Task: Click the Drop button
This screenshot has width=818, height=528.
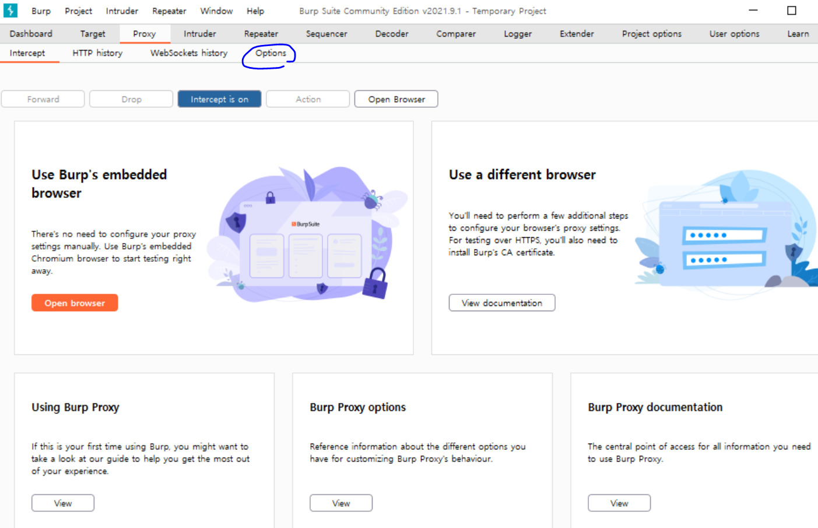Action: click(x=131, y=99)
